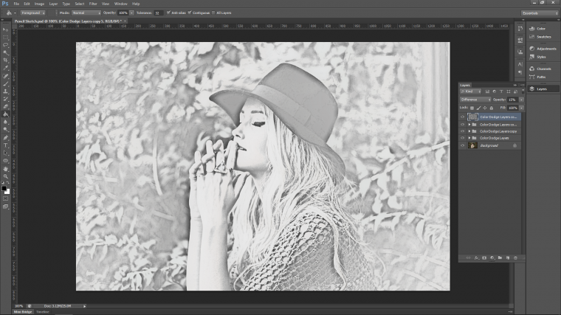The height and width of the screenshot is (315, 561).
Task: Hide the Background layer
Action: [462, 145]
